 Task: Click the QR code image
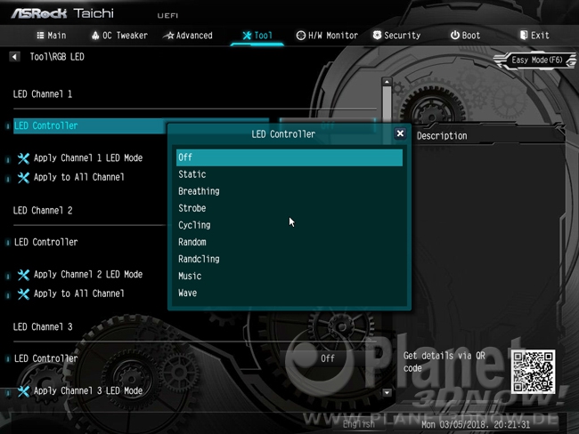point(533,372)
